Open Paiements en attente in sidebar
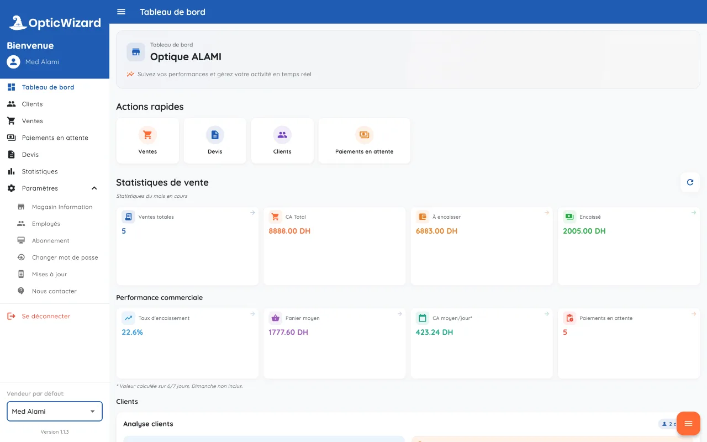The image size is (707, 442). pyautogui.click(x=55, y=138)
